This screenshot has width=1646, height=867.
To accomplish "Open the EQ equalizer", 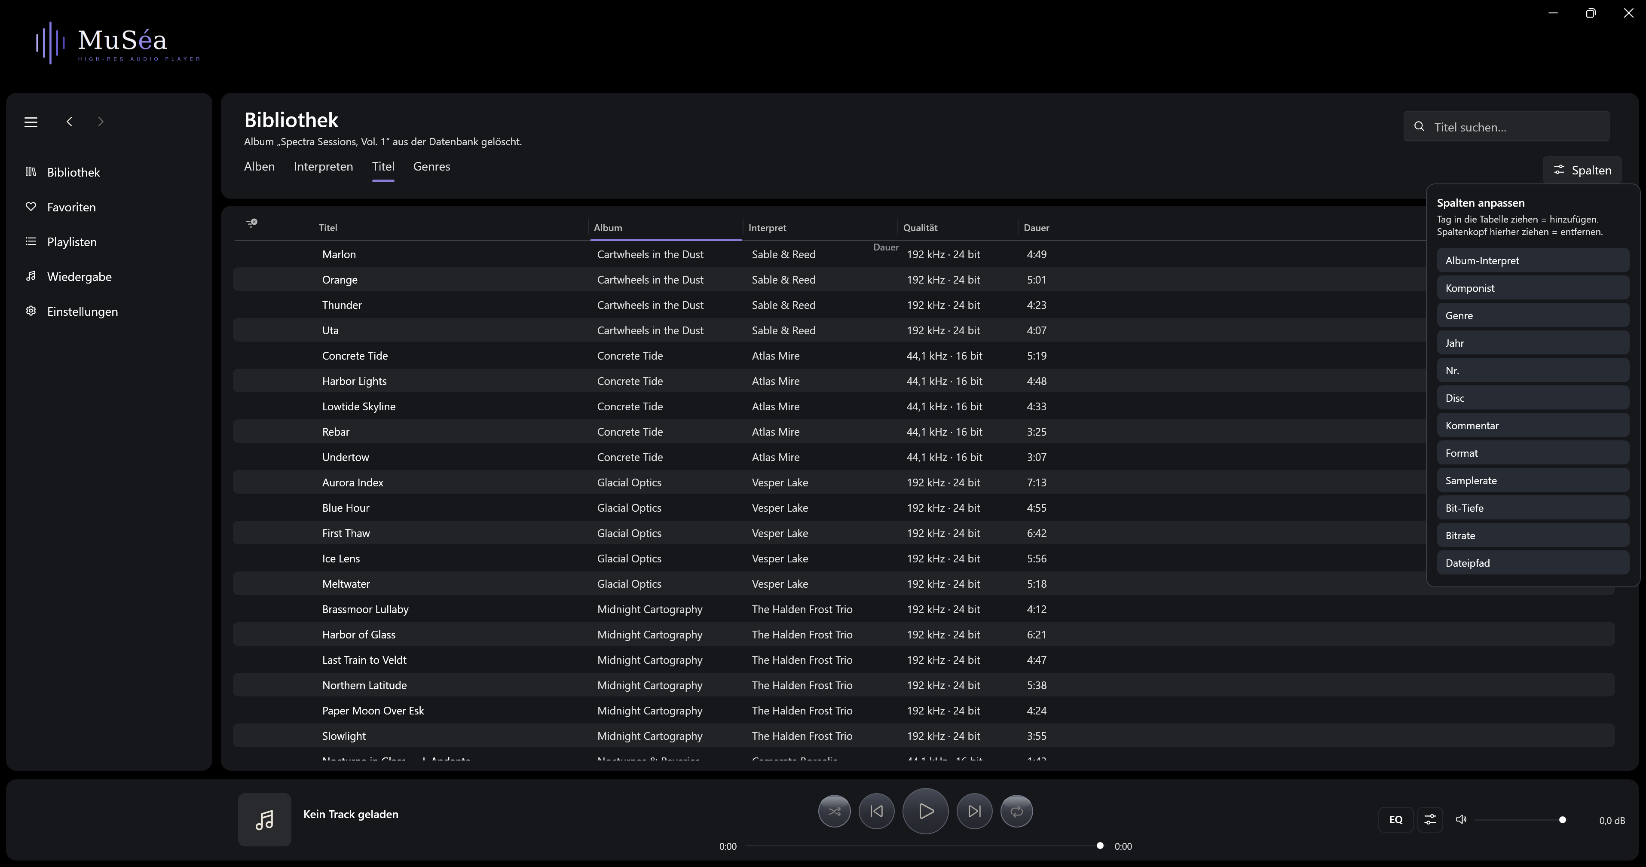I will tap(1396, 820).
